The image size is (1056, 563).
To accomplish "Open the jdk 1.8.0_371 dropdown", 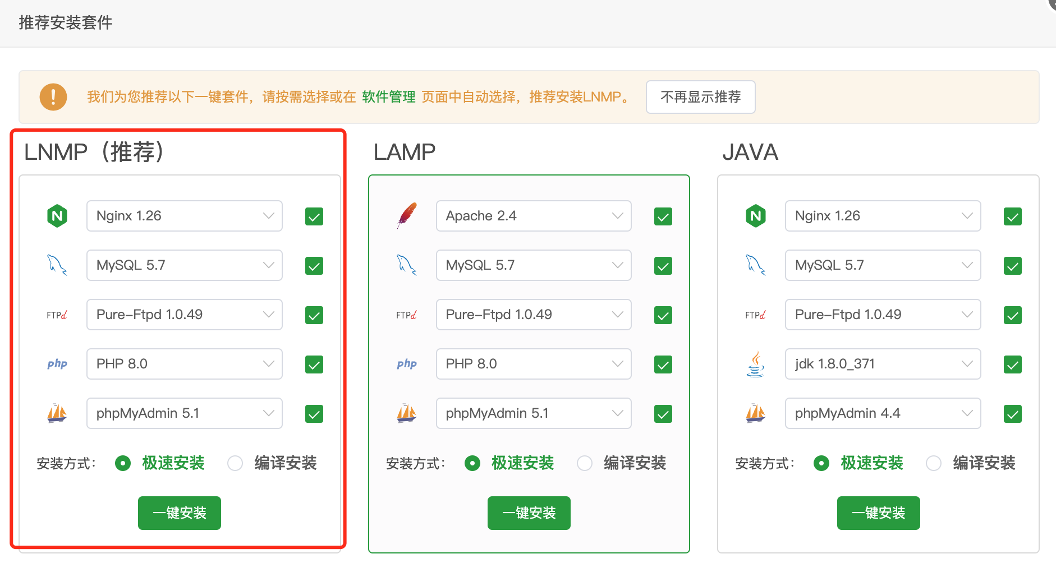I will point(883,364).
